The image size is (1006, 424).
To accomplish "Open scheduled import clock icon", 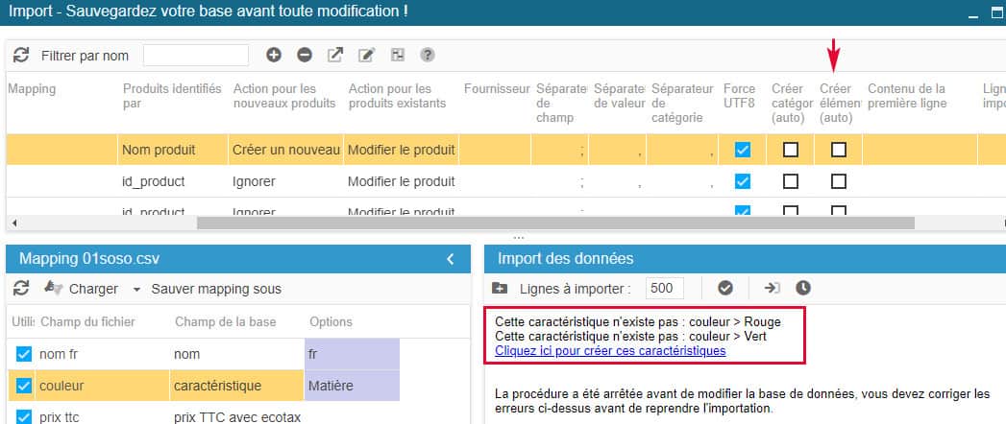I will 802,288.
